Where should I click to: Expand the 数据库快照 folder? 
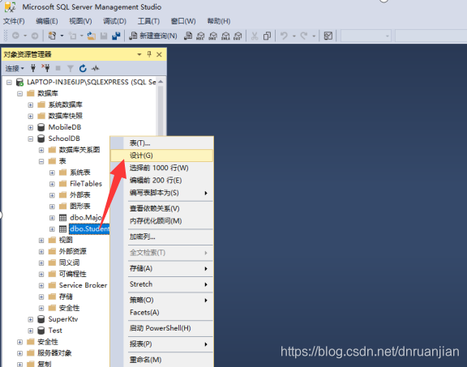(x=30, y=116)
